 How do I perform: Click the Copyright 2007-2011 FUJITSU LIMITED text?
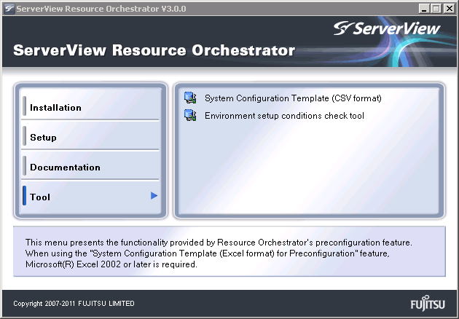[x=74, y=304]
